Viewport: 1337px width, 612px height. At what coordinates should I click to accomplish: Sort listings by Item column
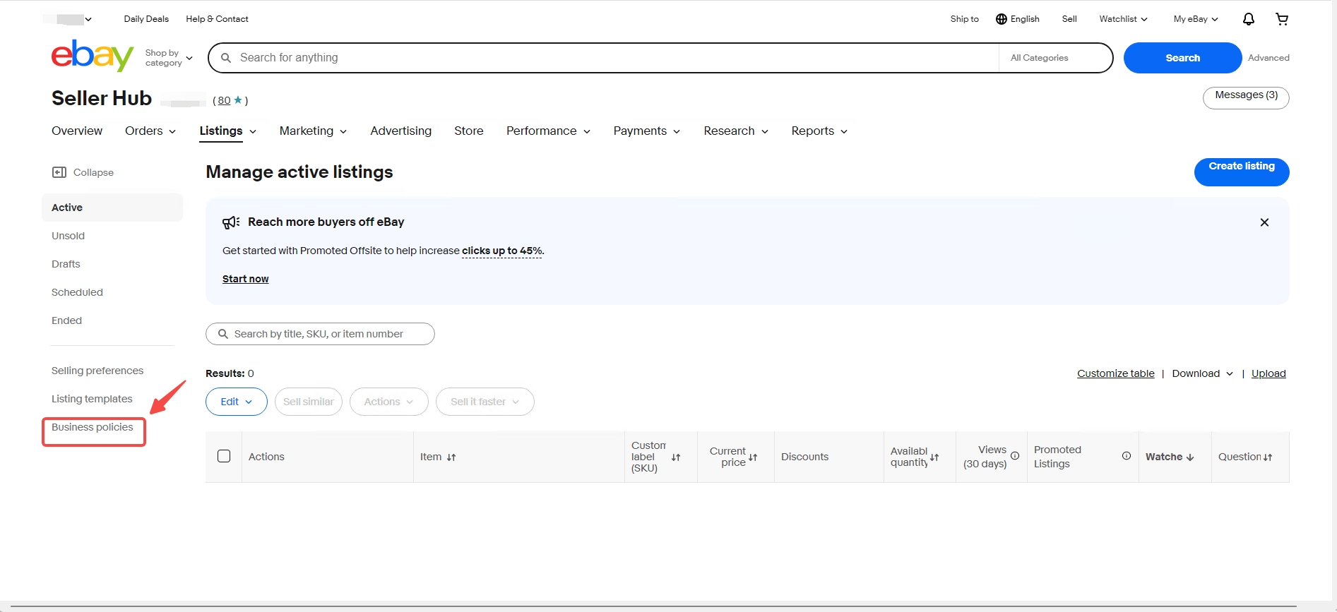coord(451,457)
